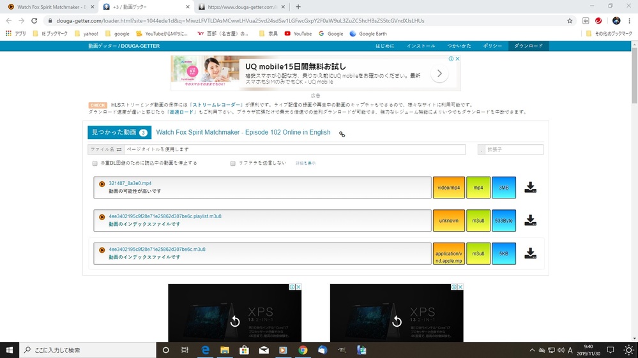Click the link chain icon beside page title

(x=342, y=134)
